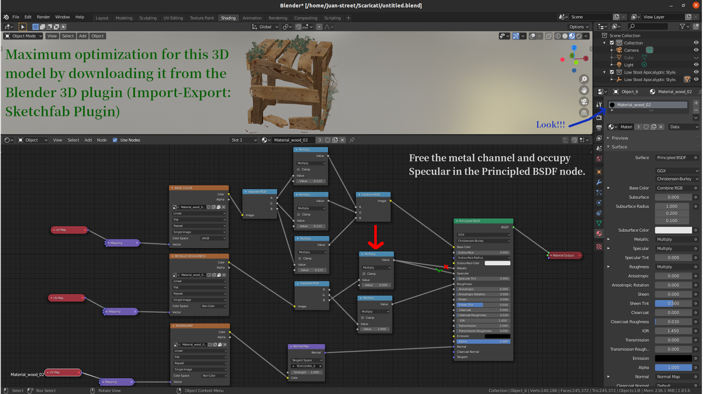Open the File menu

coord(16,17)
